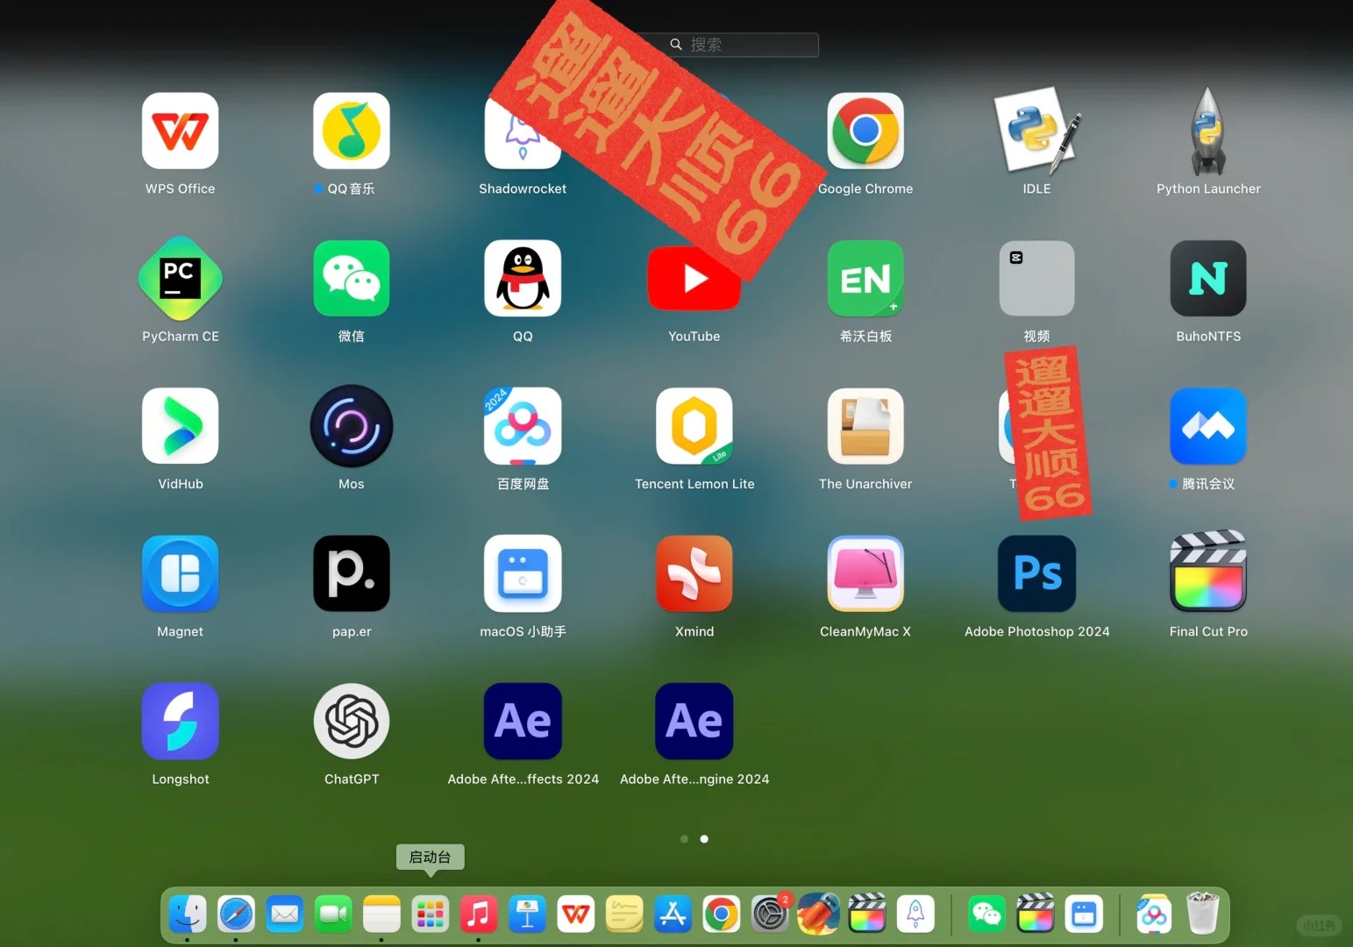
Task: Open macOS 小助手 in Launchpad grid
Action: click(x=523, y=573)
